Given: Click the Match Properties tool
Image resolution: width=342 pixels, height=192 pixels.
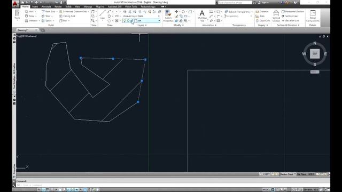Looking at the screenshot, I should coord(168,16).
